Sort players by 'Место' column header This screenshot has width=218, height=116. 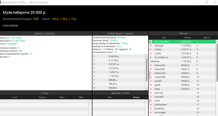pyautogui.click(x=207, y=38)
